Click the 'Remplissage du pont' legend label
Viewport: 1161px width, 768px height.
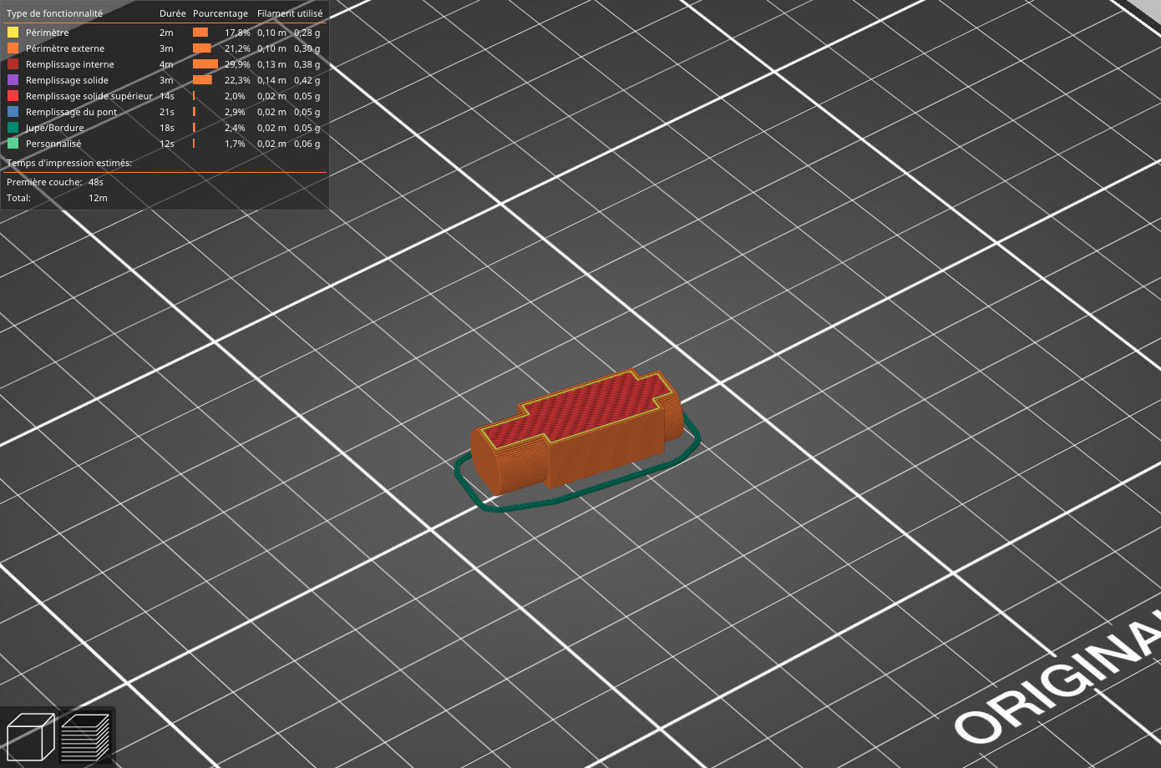[72, 112]
